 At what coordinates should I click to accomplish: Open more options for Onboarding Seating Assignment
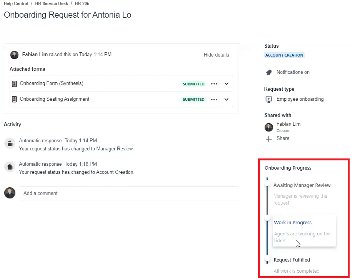[x=214, y=99]
